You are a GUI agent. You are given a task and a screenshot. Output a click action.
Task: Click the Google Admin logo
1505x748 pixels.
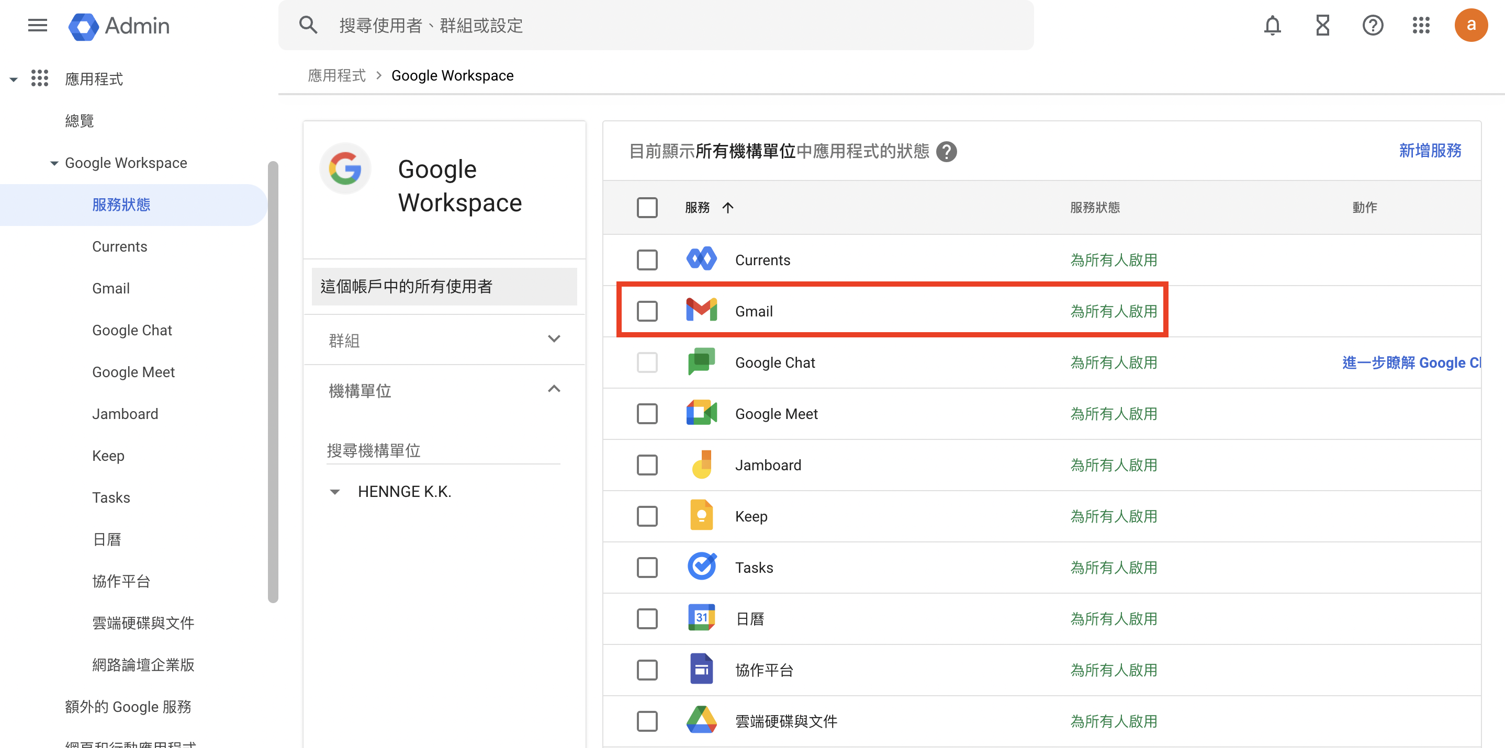pyautogui.click(x=119, y=26)
